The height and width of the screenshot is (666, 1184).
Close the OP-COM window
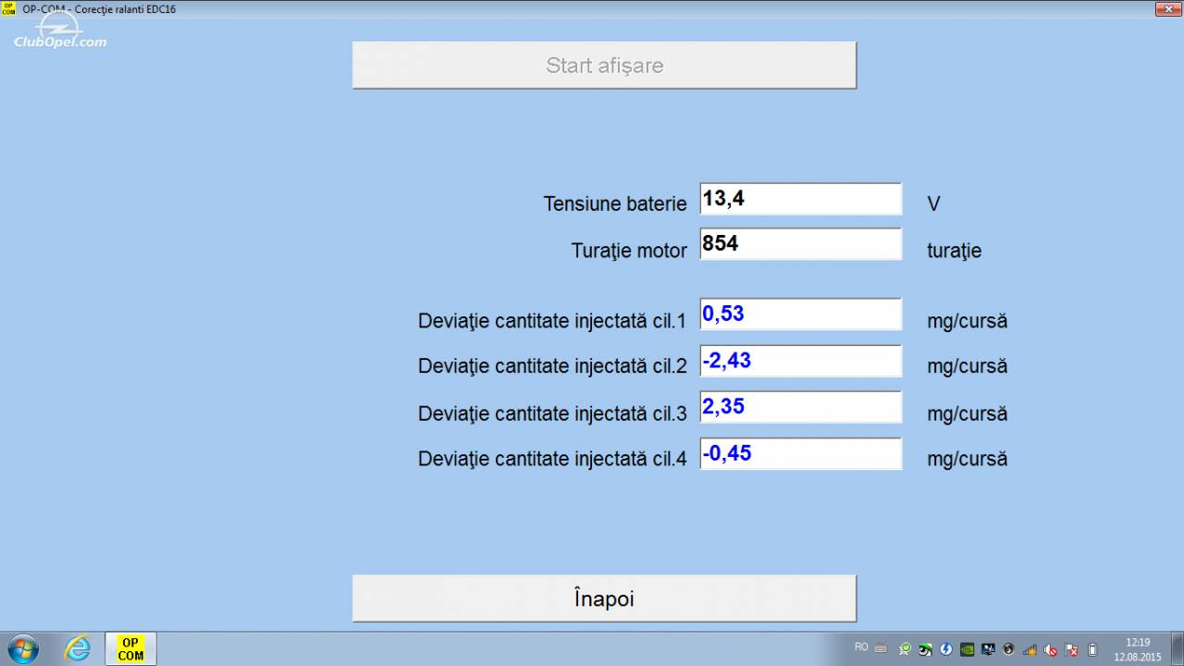click(x=1167, y=8)
